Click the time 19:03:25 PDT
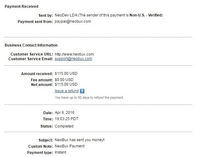 tap(67, 119)
